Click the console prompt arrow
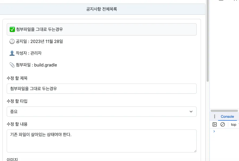The height and width of the screenshot is (161, 239). (214, 131)
